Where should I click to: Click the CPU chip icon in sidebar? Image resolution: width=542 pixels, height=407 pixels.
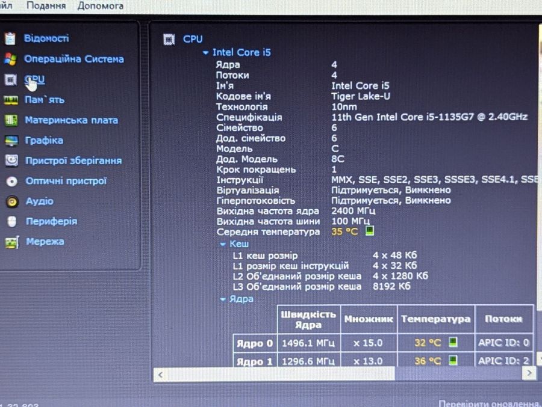point(10,80)
